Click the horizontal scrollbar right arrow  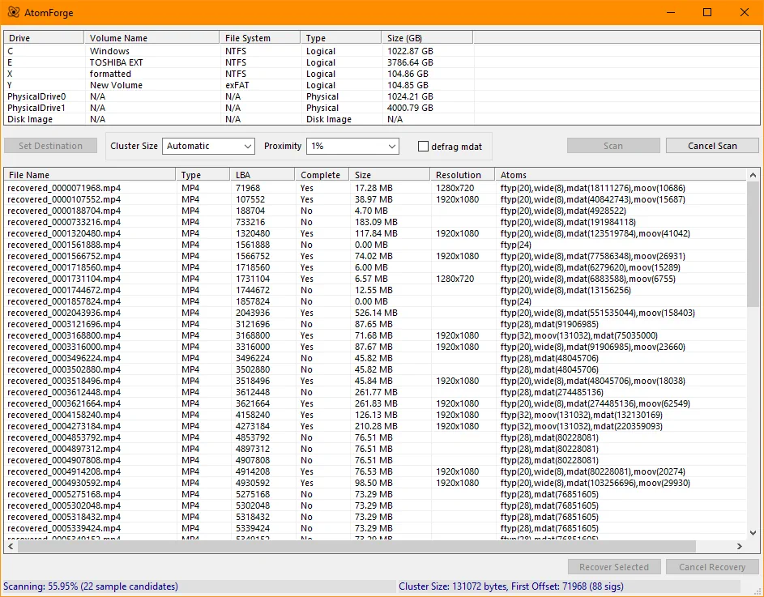pos(739,547)
